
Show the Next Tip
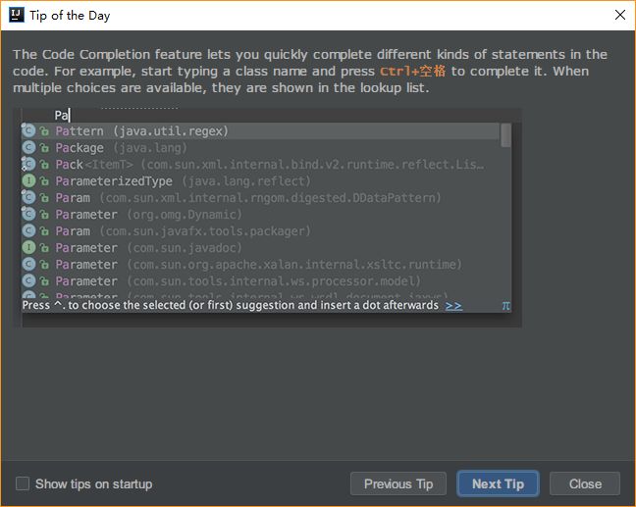pyautogui.click(x=498, y=483)
